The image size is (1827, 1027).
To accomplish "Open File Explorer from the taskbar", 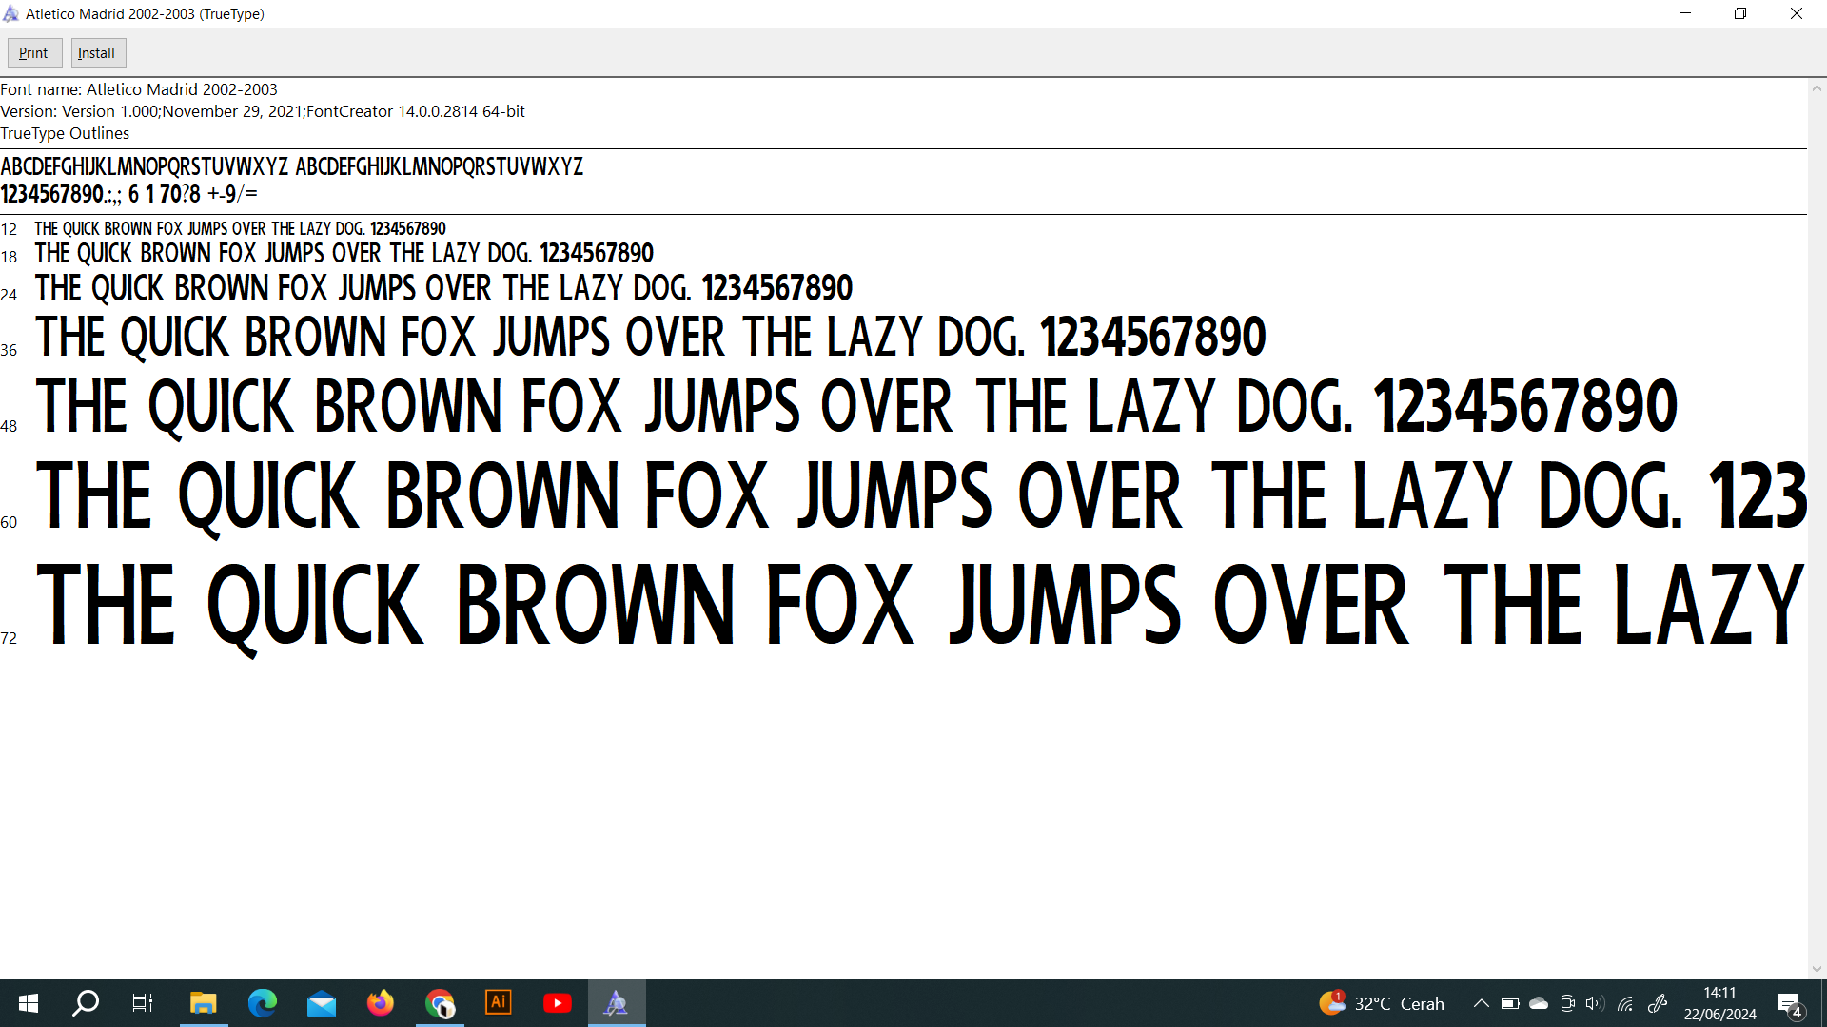I will (x=203, y=1003).
